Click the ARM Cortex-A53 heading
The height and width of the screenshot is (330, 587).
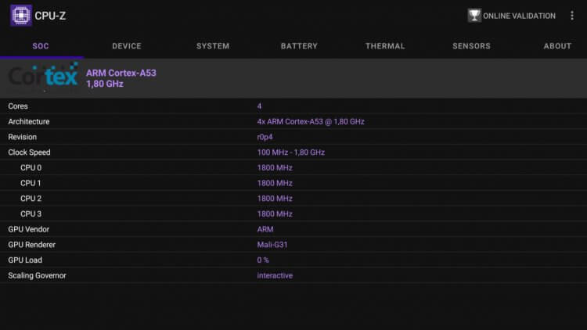[x=121, y=73]
